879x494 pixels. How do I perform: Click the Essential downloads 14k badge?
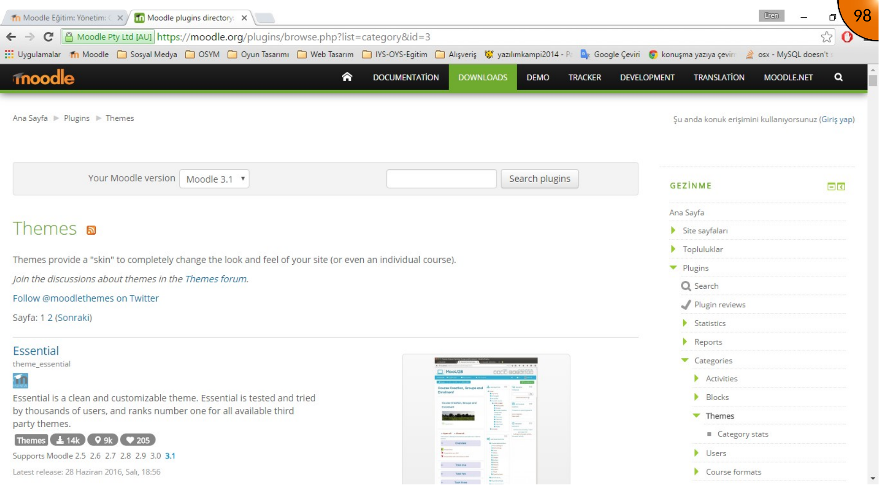click(x=68, y=440)
